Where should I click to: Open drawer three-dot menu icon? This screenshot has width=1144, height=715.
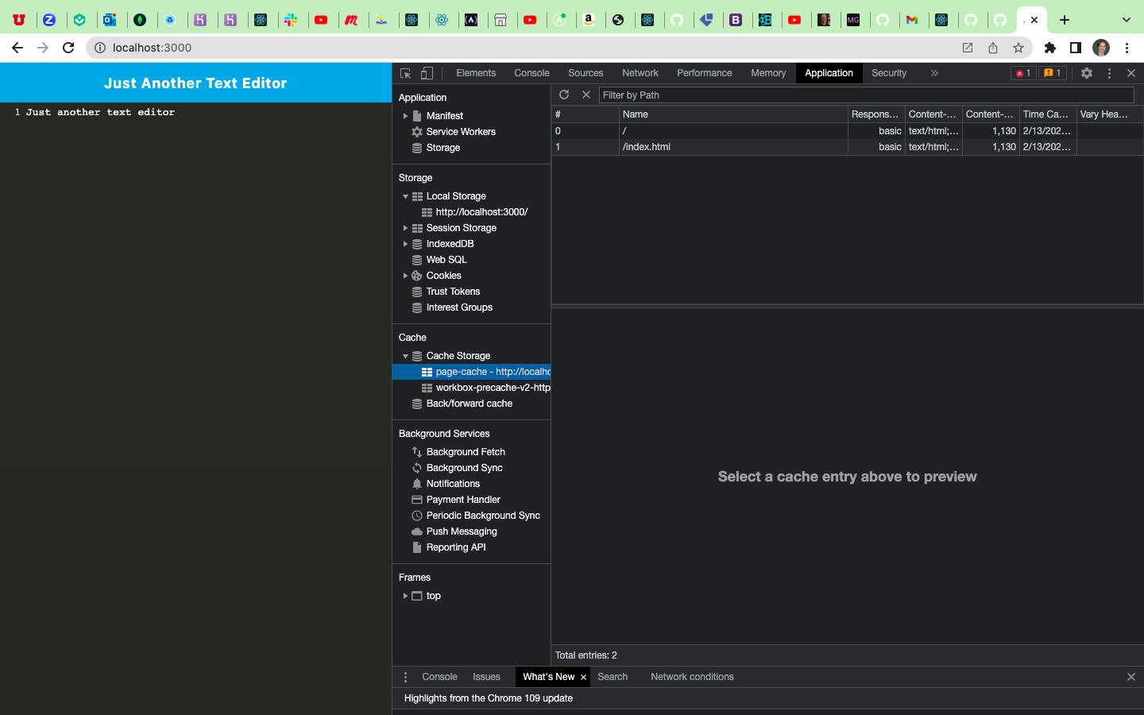click(x=405, y=677)
